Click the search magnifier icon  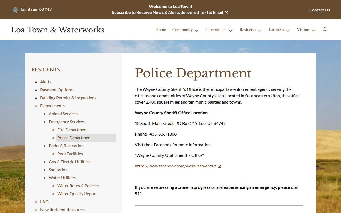point(325,30)
